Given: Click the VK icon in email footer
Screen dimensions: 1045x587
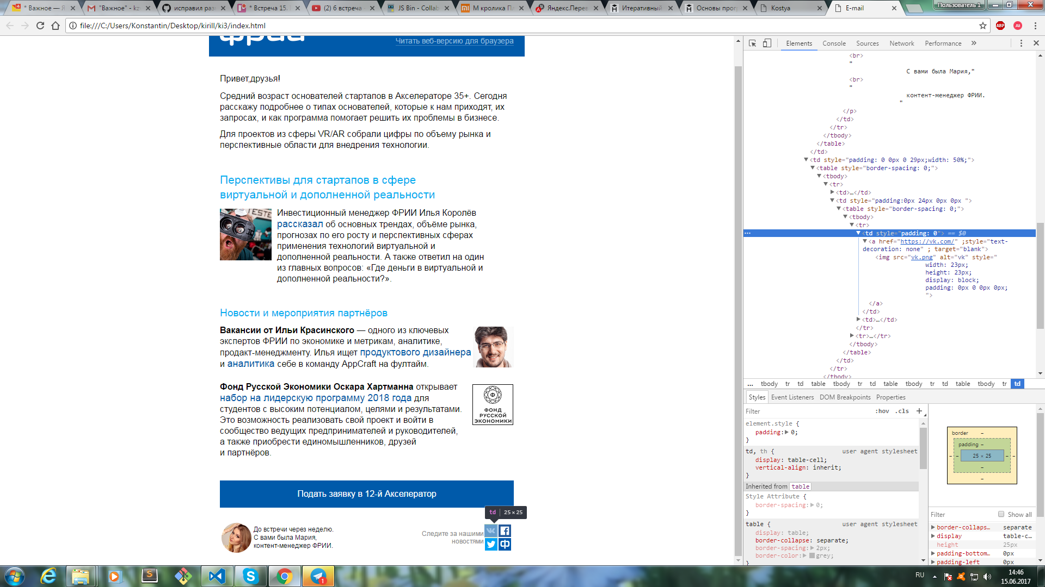Looking at the screenshot, I should click(491, 531).
